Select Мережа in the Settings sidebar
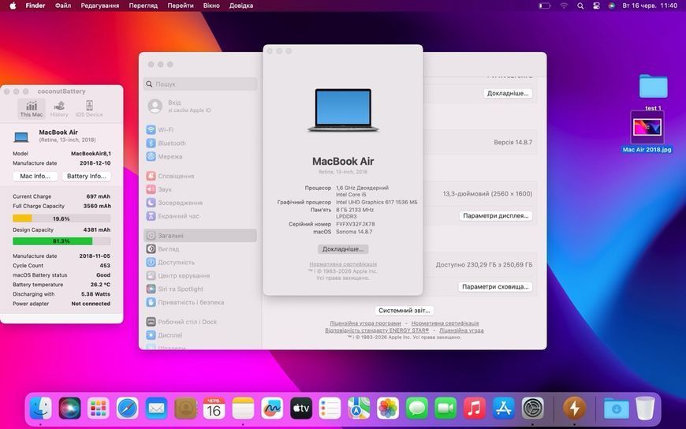Screen dimensions: 686x429 [x=200, y=156]
